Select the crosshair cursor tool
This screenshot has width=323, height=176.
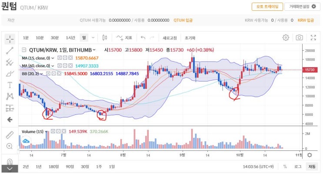pyautogui.click(x=10, y=39)
